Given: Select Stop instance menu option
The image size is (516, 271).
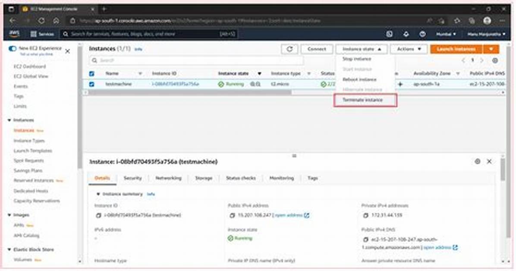Looking at the screenshot, I should click(x=357, y=59).
